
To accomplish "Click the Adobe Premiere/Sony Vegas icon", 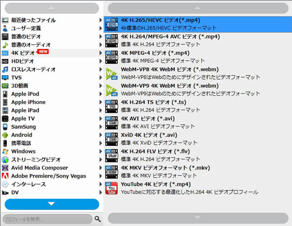I will coord(5,176).
